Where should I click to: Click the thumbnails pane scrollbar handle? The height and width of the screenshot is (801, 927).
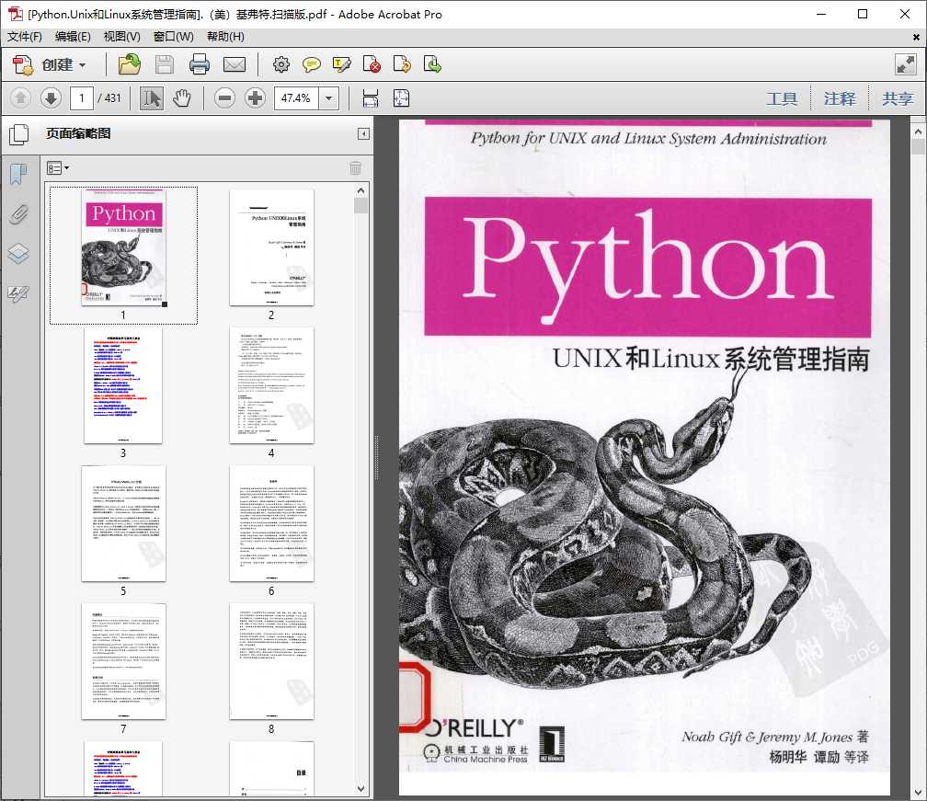coord(361,206)
